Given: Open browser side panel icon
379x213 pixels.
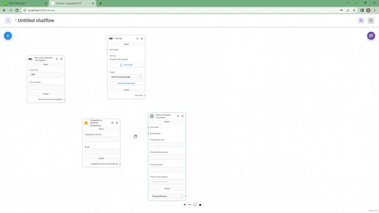Looking at the screenshot, I should click(x=362, y=11).
